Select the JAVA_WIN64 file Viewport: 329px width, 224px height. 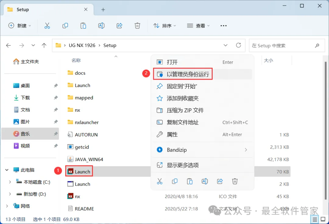[85, 159]
